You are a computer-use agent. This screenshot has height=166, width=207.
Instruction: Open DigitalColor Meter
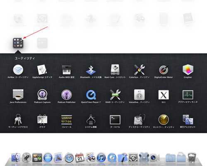point(164,70)
